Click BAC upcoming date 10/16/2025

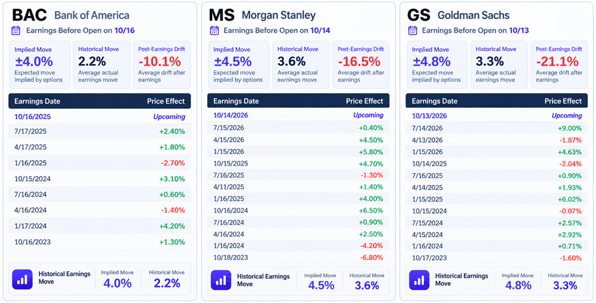click(32, 117)
